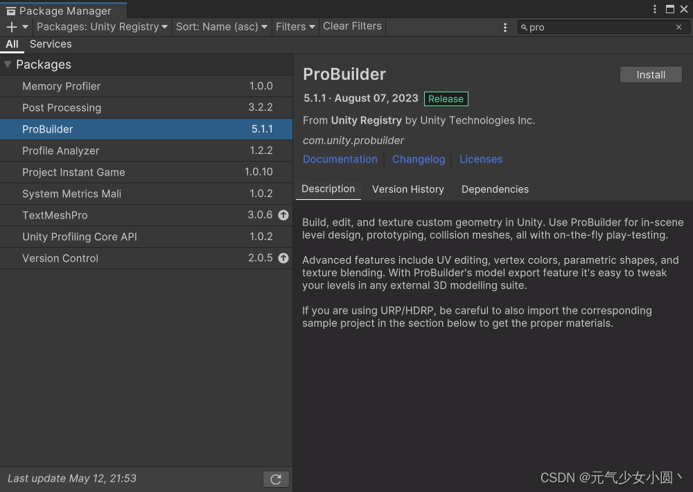Switch to the Description tab

pyautogui.click(x=328, y=189)
